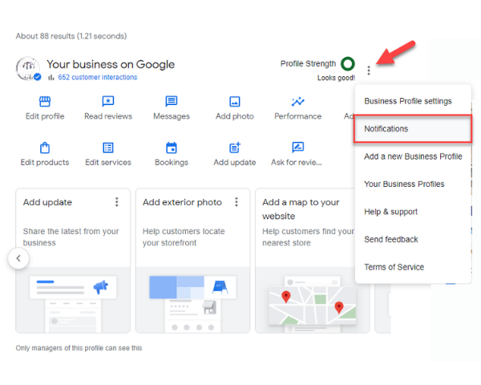
Task: Open three-dot menu on Add exterior photo card
Action: pos(236,202)
